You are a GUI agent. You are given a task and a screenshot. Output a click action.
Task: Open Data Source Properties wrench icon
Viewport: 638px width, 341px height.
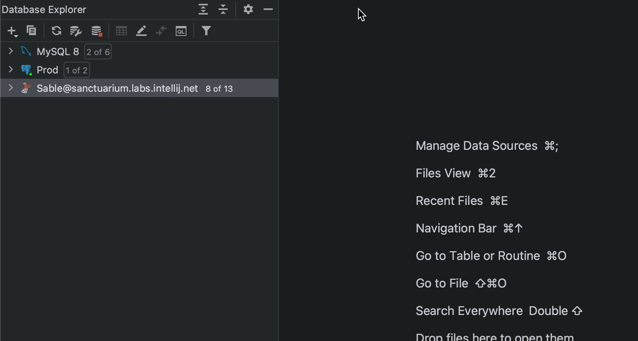click(x=76, y=31)
